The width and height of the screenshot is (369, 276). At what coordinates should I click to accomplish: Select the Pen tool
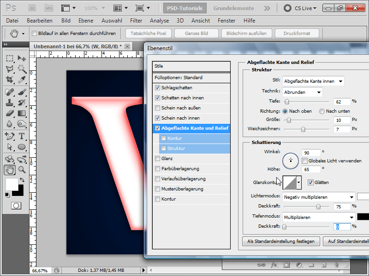[x=10, y=136]
